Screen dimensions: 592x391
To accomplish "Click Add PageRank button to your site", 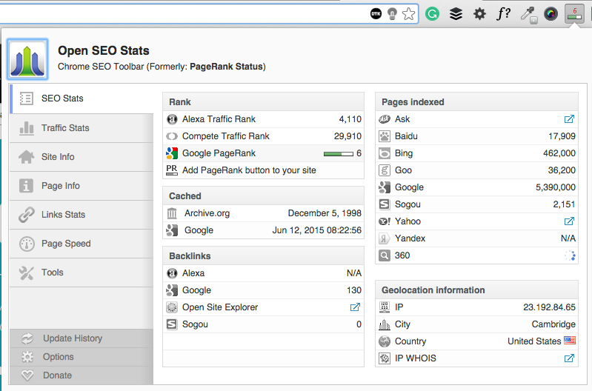I will pos(249,170).
